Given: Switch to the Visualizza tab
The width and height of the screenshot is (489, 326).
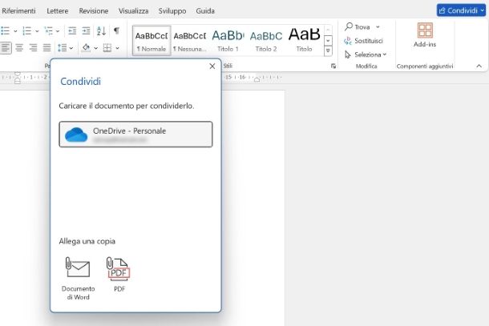Looking at the screenshot, I should coord(133,11).
